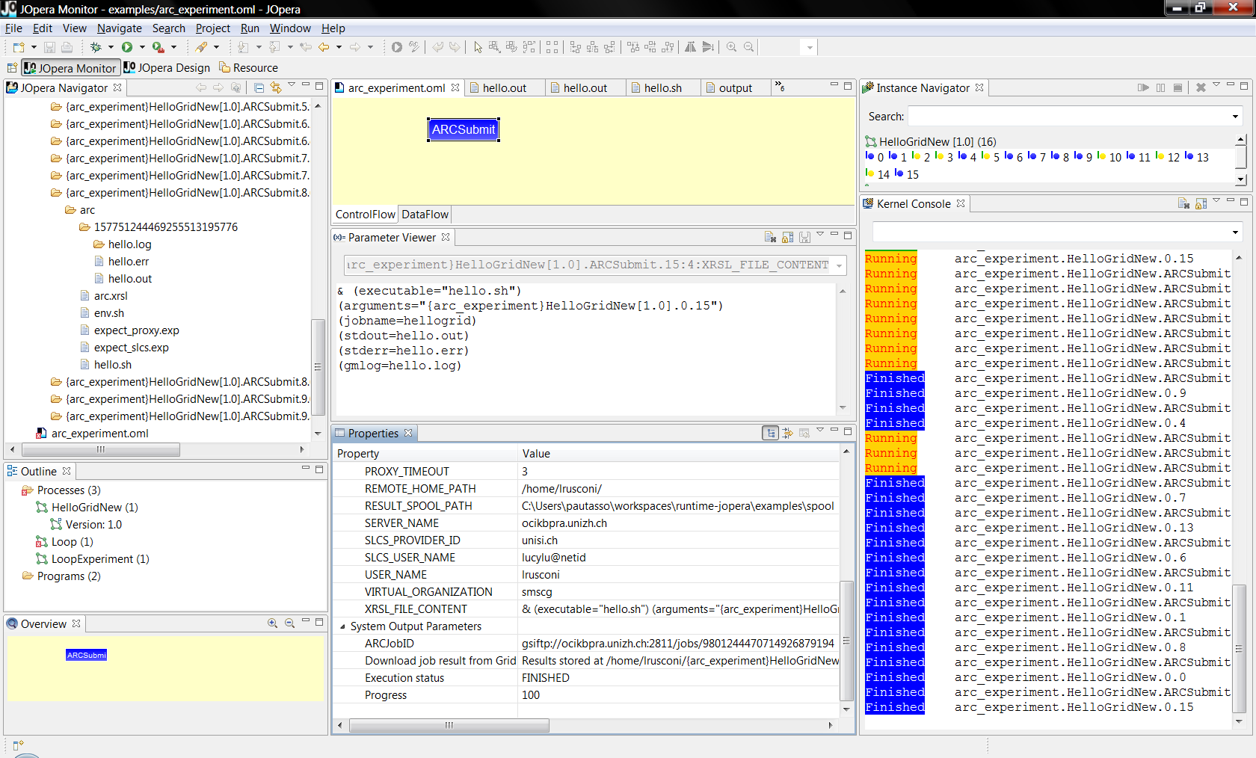Viewport: 1256px width, 758px height.
Task: Open the Instance Navigator view menu triangle
Action: point(1216,84)
